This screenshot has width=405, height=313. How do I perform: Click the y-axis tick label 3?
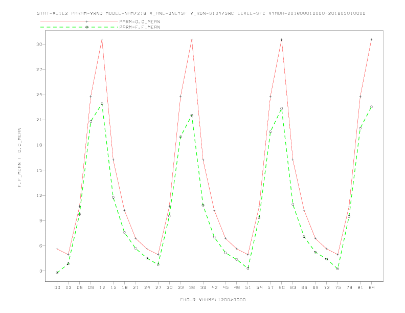[41, 271]
